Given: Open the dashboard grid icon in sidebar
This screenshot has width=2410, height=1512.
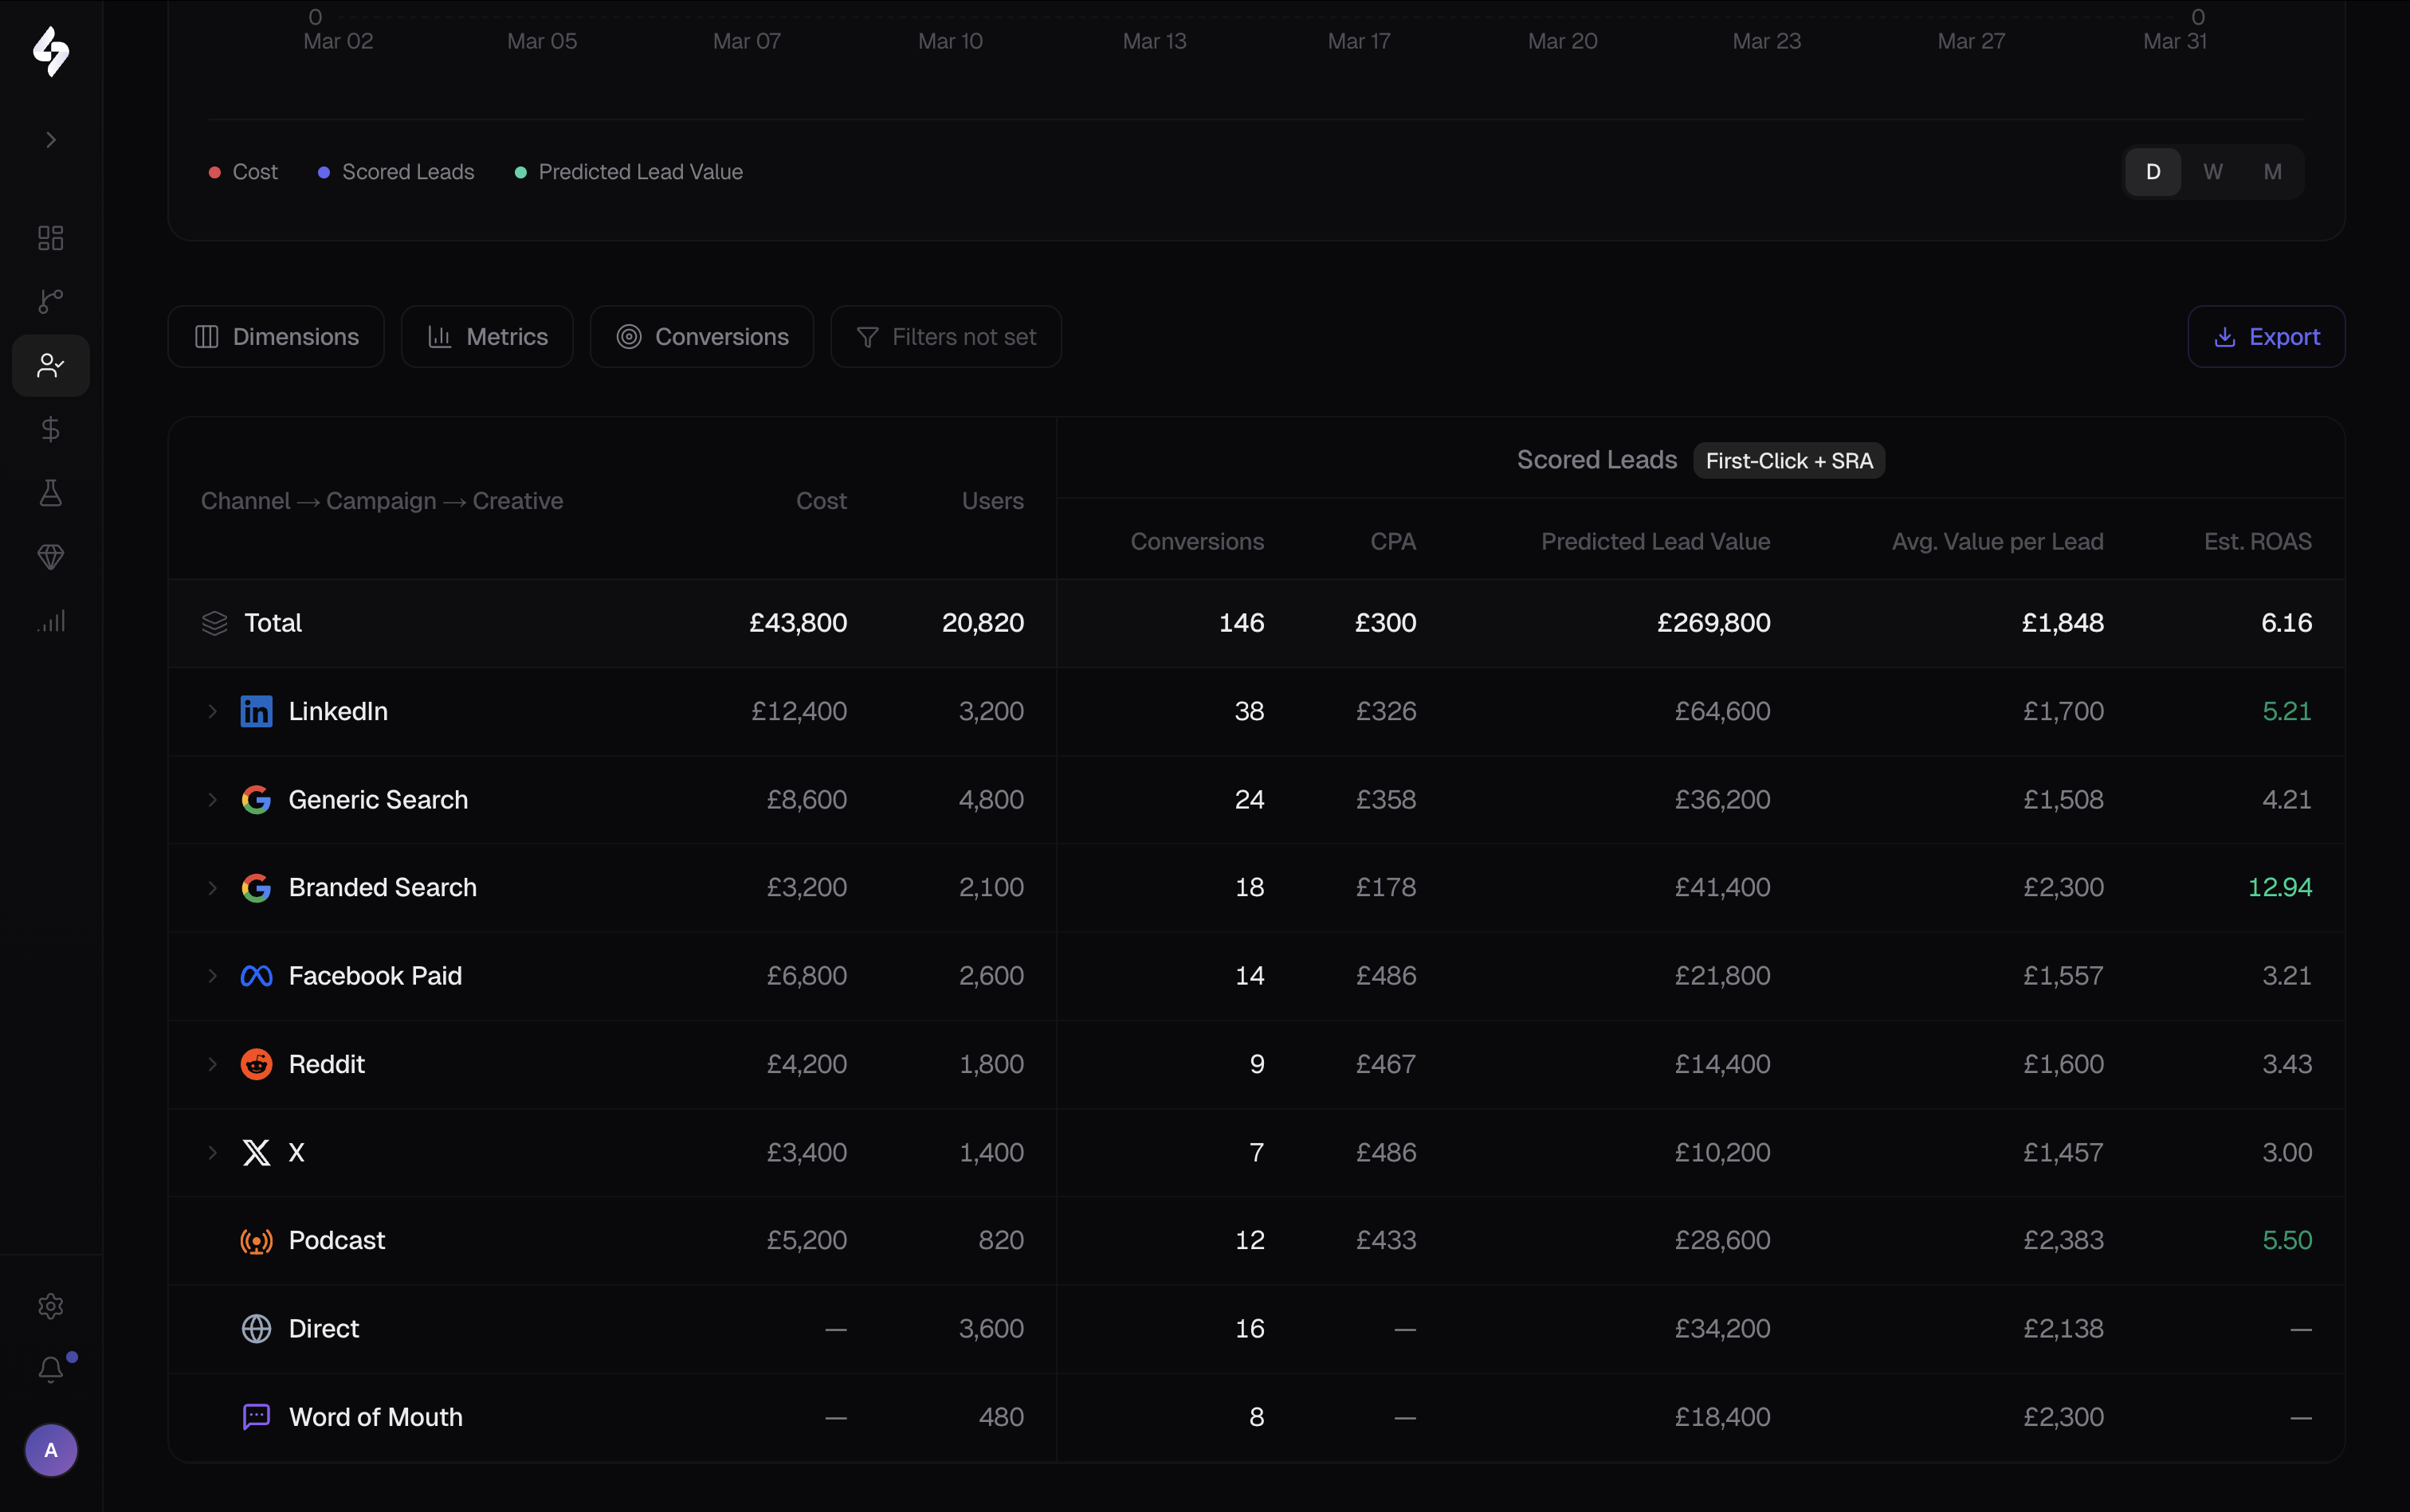Looking at the screenshot, I should (x=51, y=238).
